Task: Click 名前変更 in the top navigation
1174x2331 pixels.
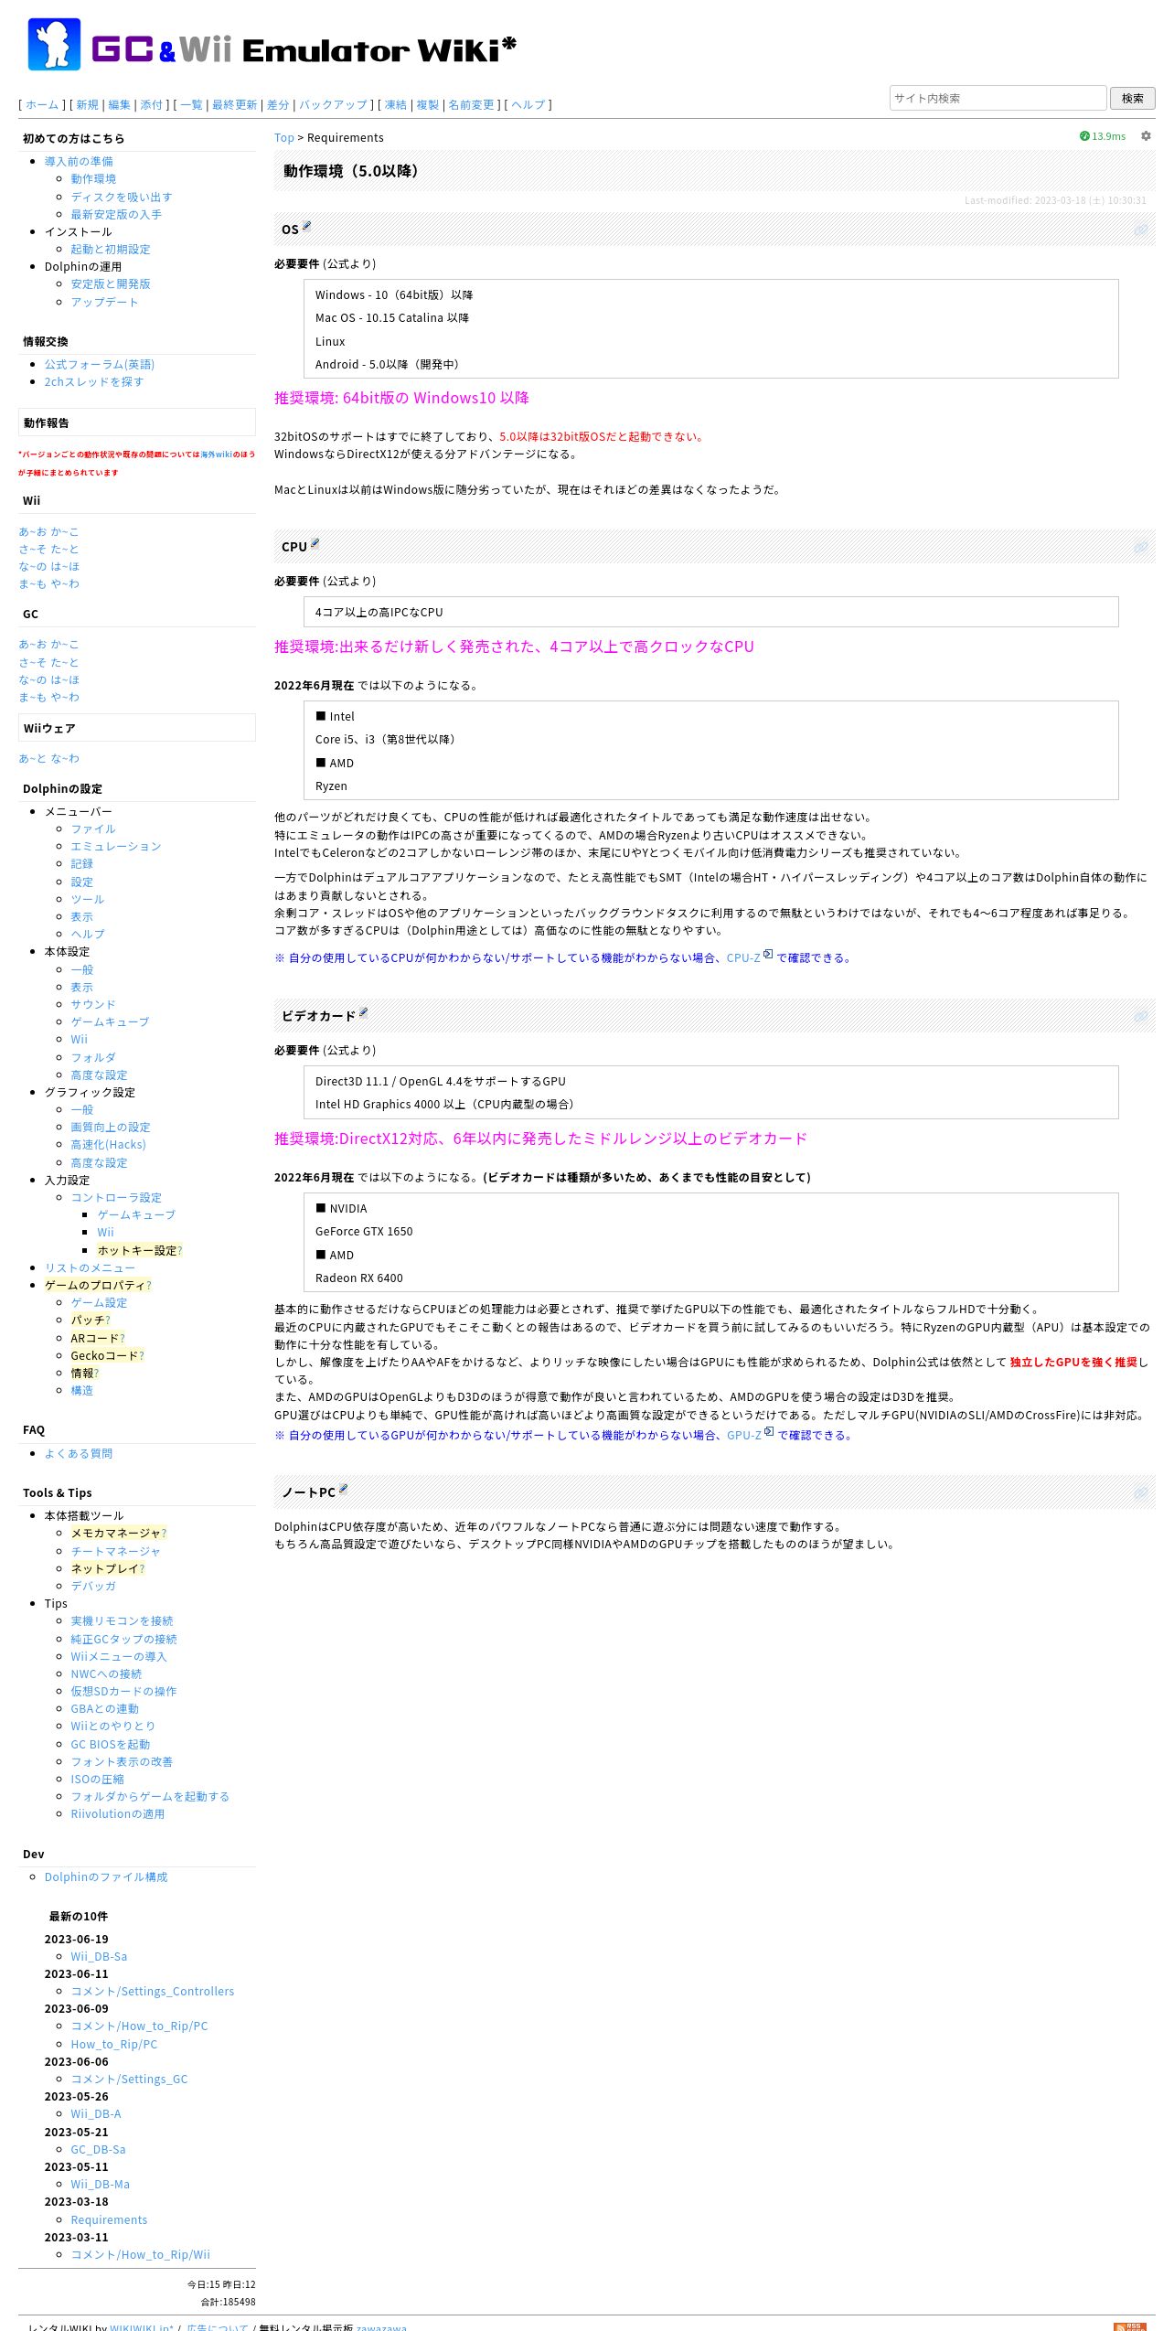Action: pos(471,105)
